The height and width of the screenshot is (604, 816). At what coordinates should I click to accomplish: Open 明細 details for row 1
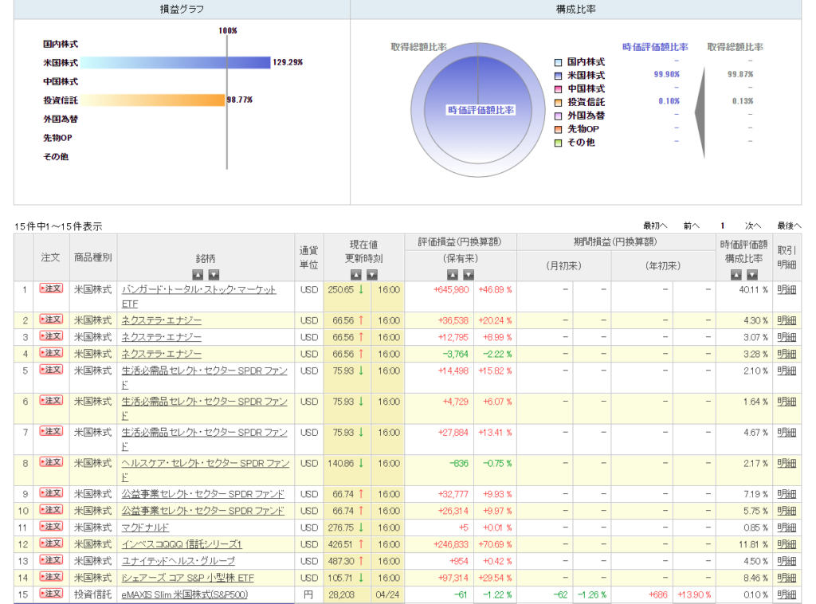point(787,289)
